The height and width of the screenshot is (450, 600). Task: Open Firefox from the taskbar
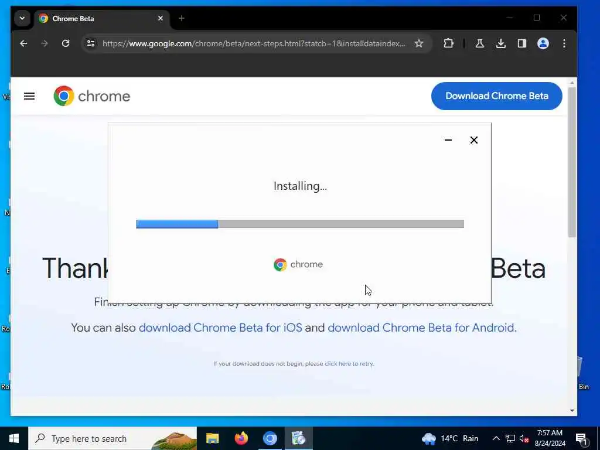(x=241, y=438)
